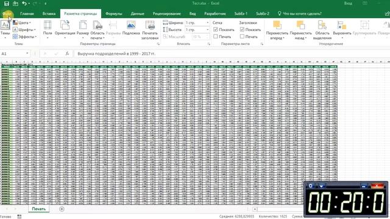This screenshot has width=390, height=219.
Task: Switch to the Вид tab
Action: pos(193,13)
